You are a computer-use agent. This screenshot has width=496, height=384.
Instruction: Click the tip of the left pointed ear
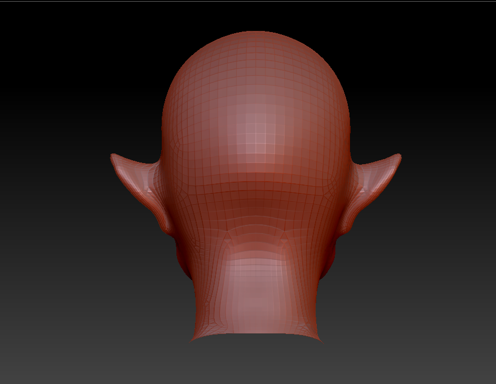[113, 156]
